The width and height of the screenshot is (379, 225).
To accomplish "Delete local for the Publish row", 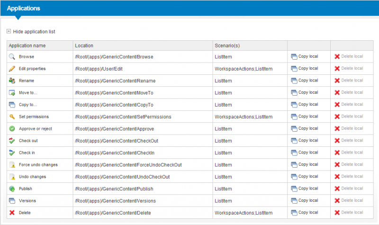I will 349,188.
